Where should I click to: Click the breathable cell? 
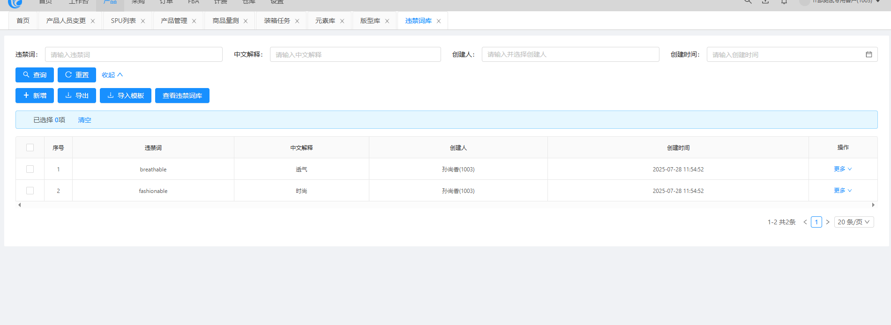(x=153, y=170)
